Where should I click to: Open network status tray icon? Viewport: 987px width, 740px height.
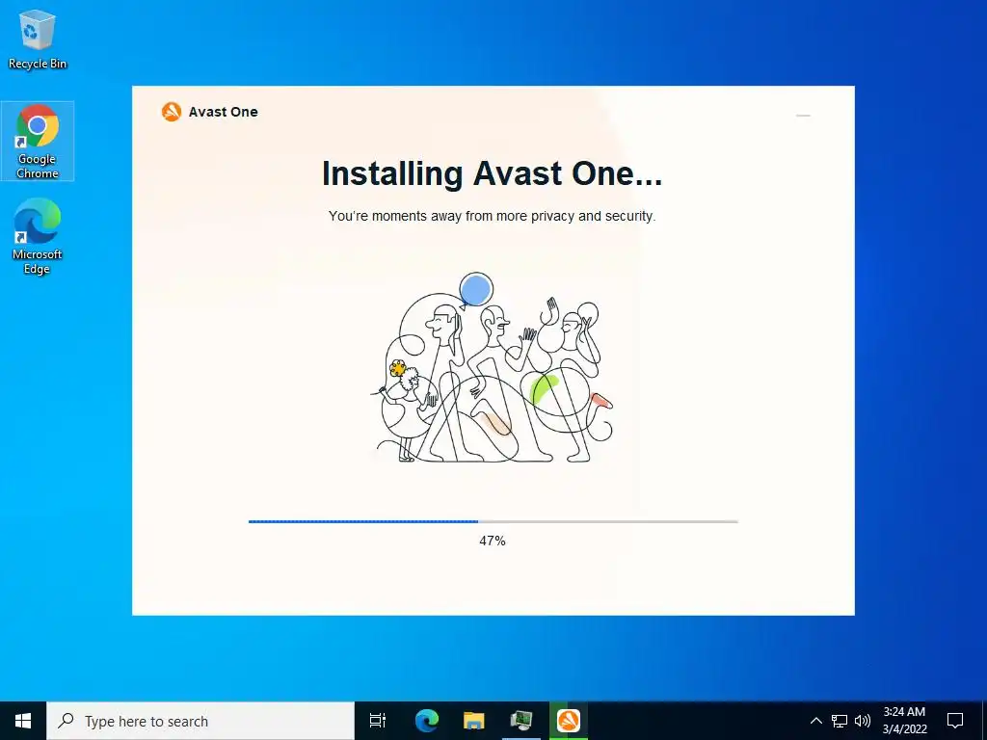(x=840, y=721)
